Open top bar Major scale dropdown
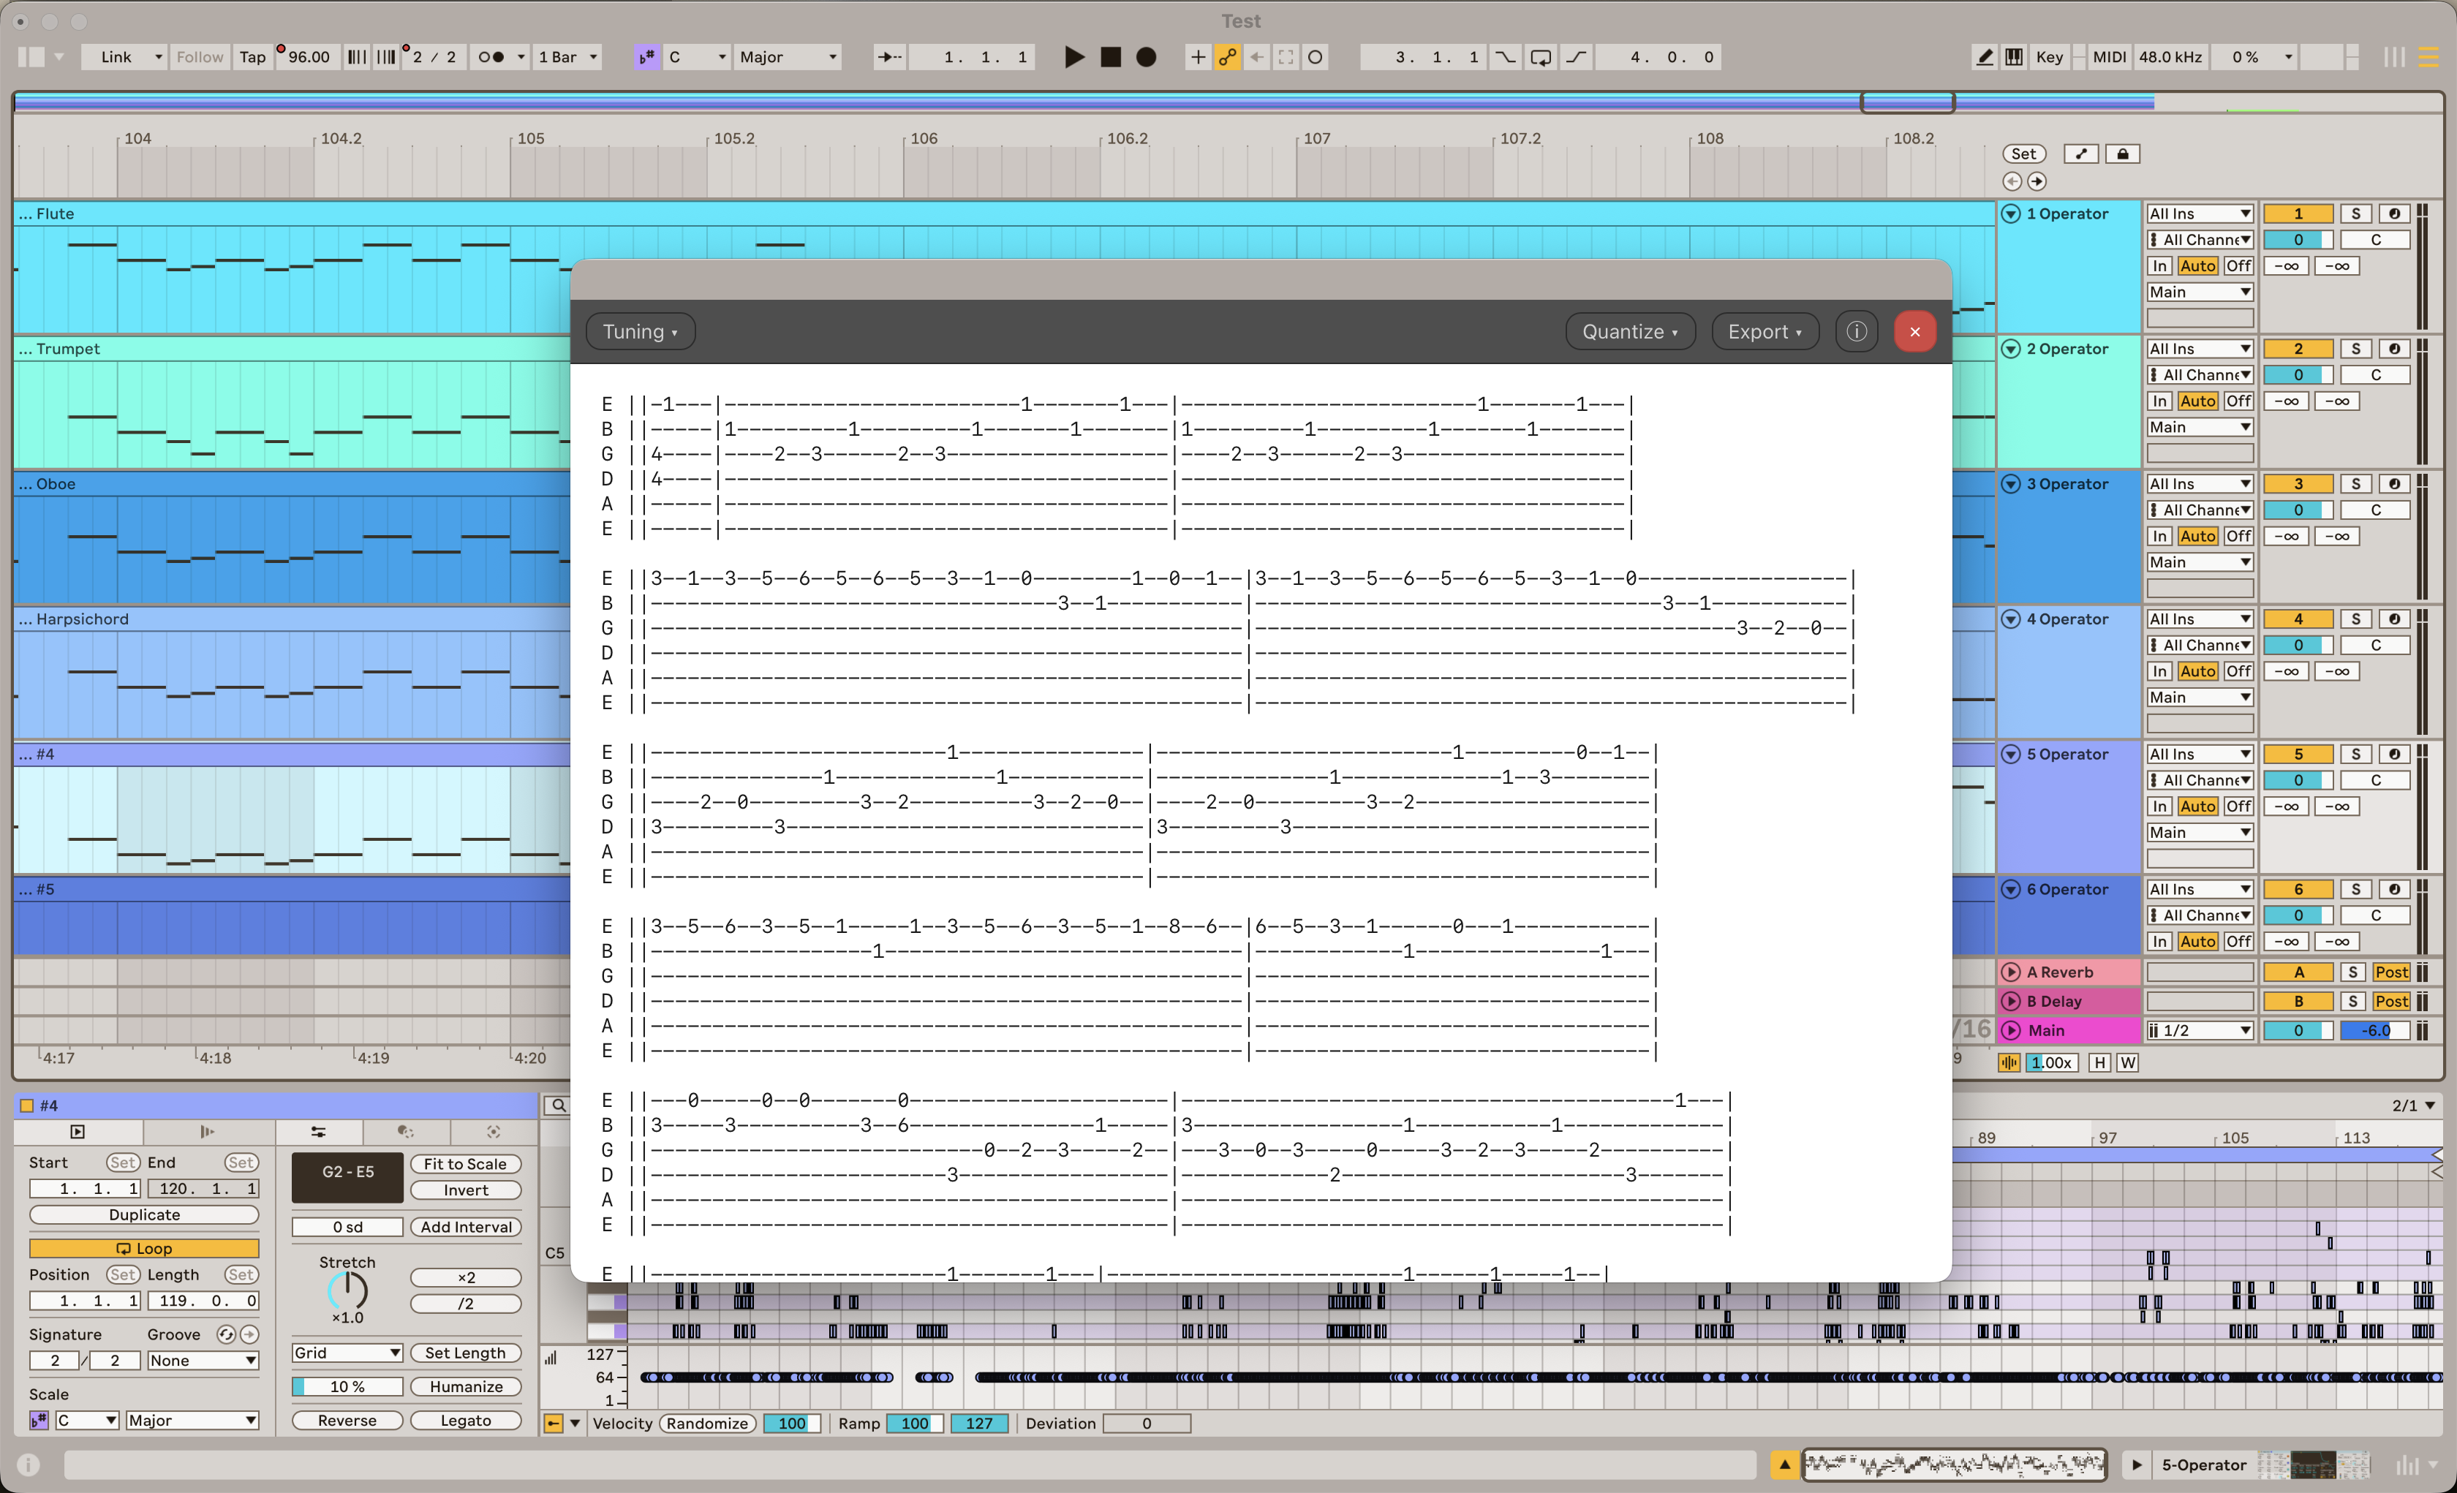 coord(788,58)
